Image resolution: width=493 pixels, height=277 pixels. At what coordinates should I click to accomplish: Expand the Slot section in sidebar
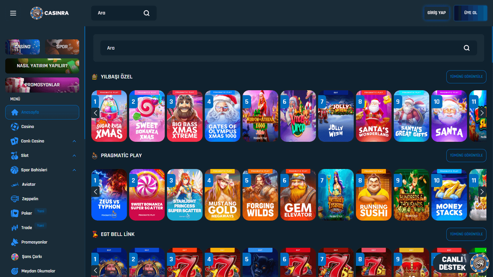coord(75,156)
